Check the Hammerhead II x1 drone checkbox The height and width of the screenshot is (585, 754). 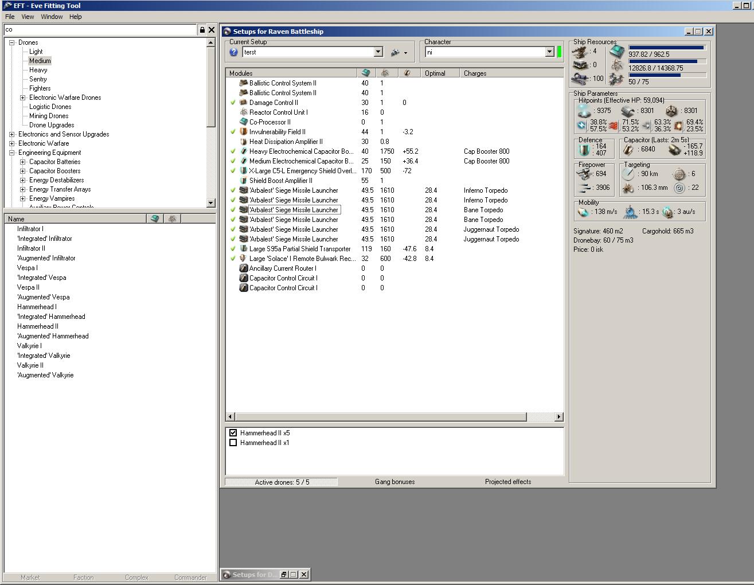click(x=233, y=443)
